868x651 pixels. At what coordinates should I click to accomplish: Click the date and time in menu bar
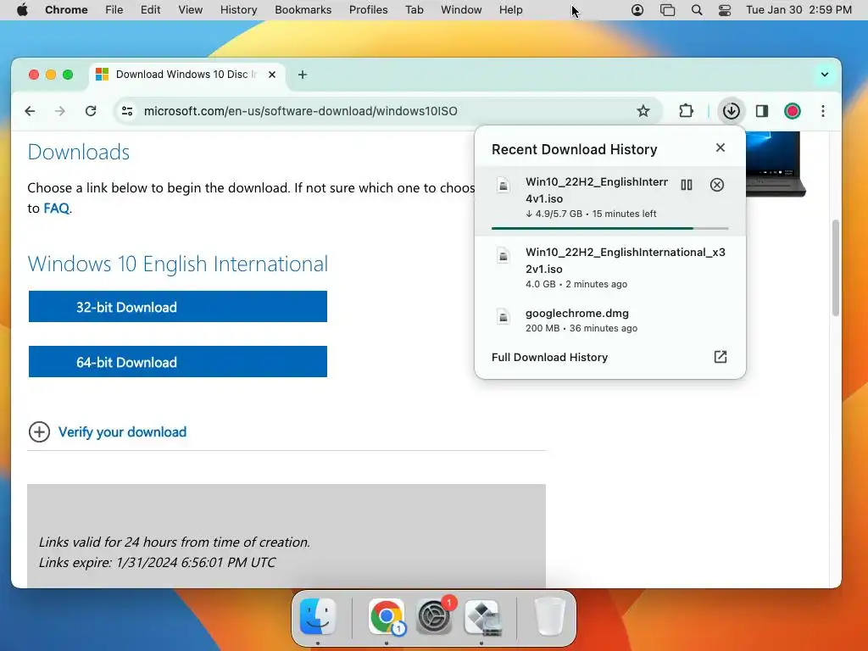tap(798, 10)
